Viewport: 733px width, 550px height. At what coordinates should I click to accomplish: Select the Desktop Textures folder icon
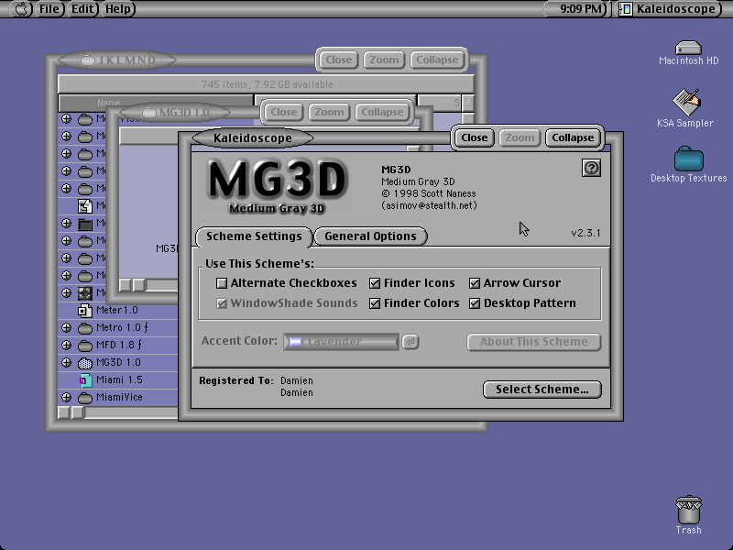click(x=689, y=159)
